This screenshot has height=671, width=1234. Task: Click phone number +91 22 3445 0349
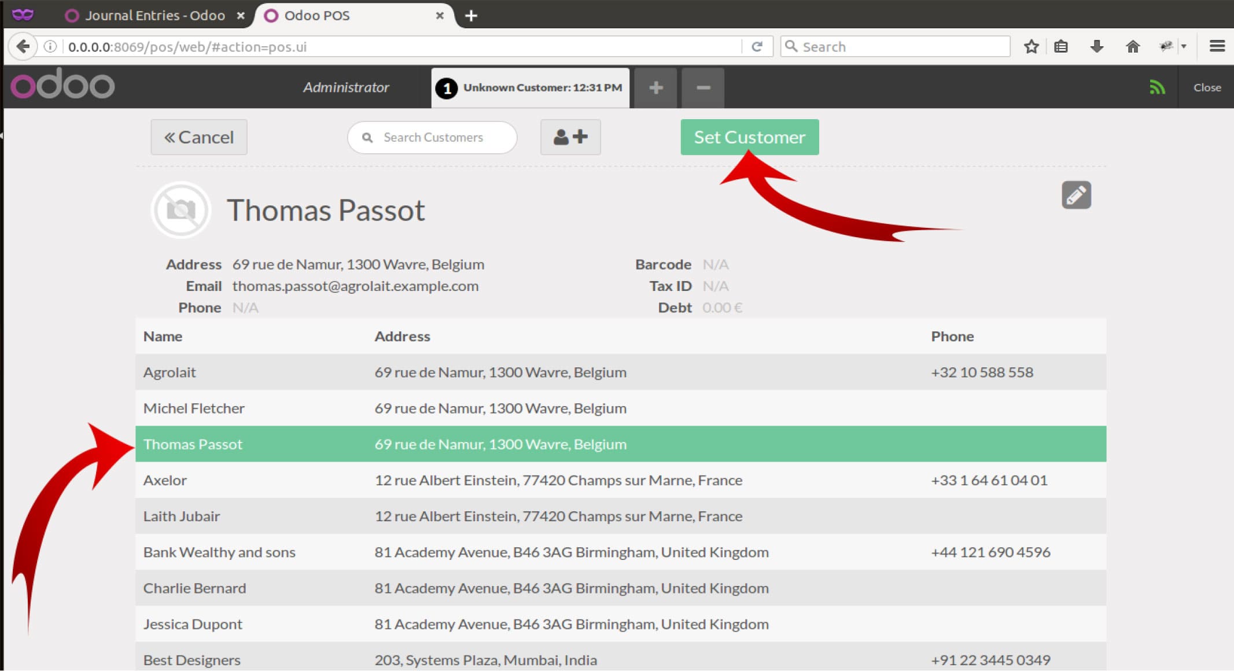[x=990, y=660]
